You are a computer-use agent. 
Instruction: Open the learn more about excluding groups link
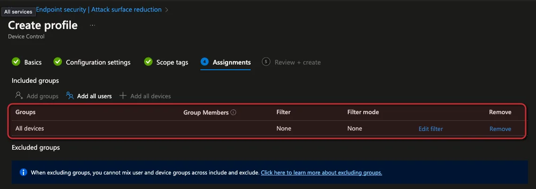[x=322, y=172]
